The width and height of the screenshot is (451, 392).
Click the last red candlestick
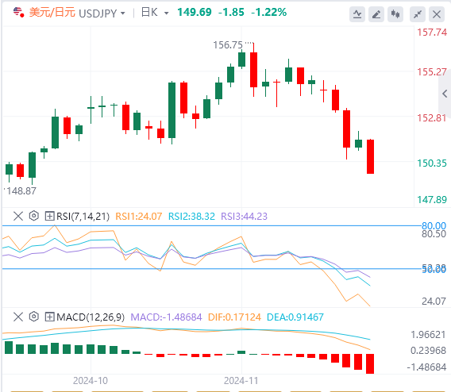[370, 156]
